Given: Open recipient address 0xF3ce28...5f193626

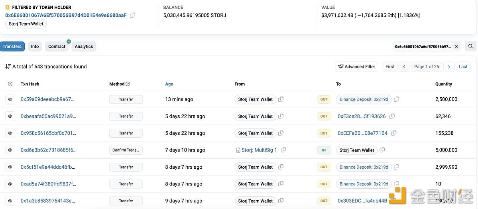Looking at the screenshot, I should (362, 116).
